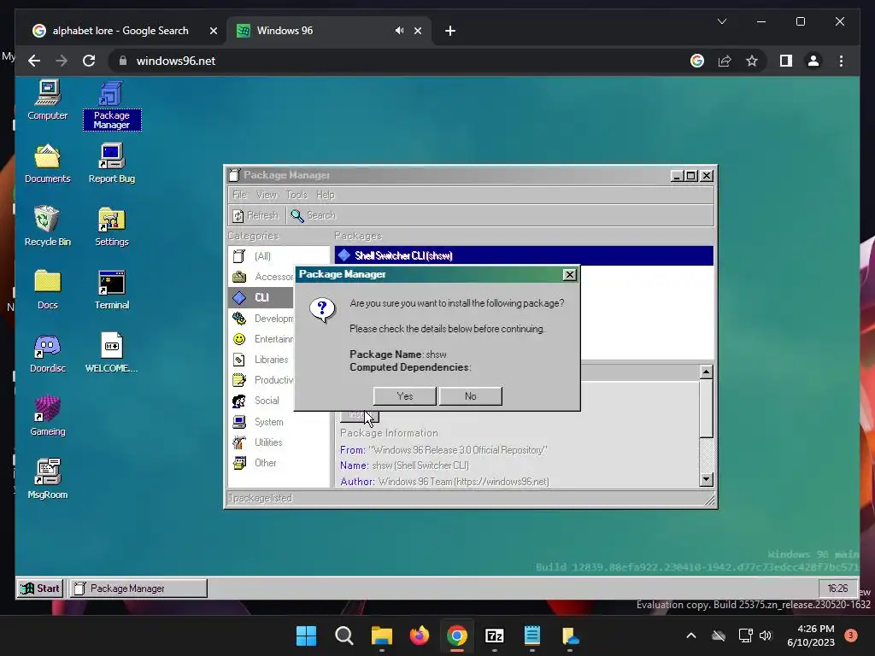
Task: Open 7-Zip from the taskbar
Action: 495,635
